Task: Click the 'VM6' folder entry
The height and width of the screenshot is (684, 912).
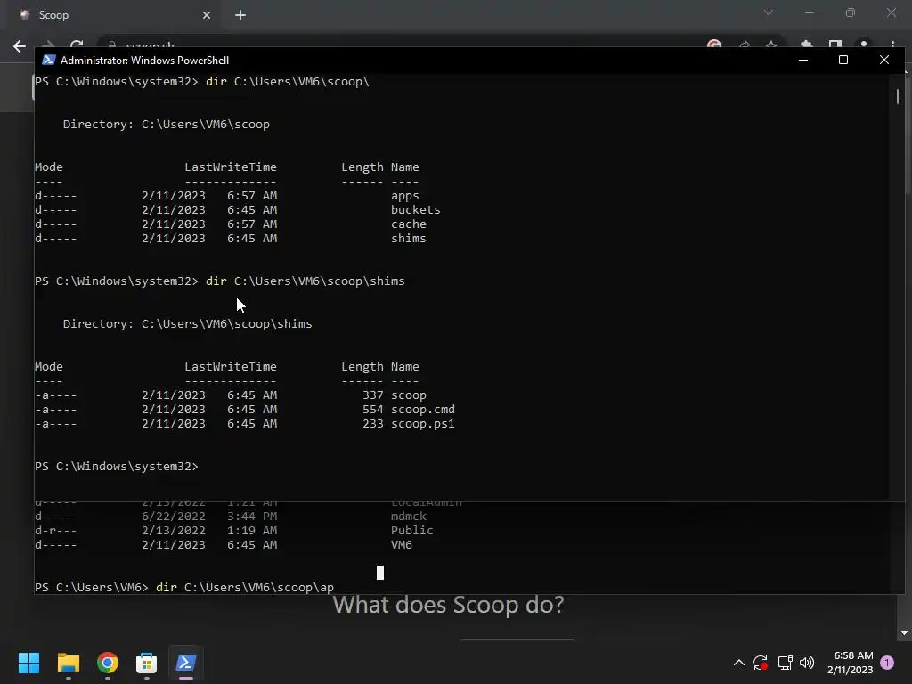Action: 402,545
